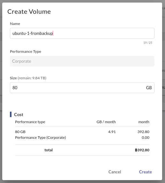Click the disabled Corporate performance type field
Screen dimensions: 165x183
pyautogui.click(x=82, y=61)
